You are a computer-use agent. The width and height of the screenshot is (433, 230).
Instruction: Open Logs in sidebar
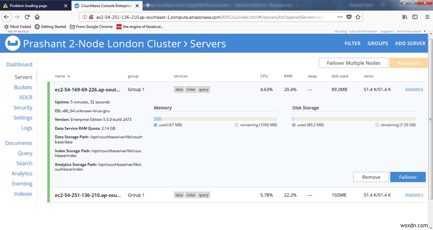(x=27, y=128)
